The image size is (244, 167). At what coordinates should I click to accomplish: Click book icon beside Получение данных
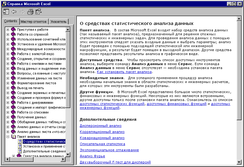pos(13,117)
